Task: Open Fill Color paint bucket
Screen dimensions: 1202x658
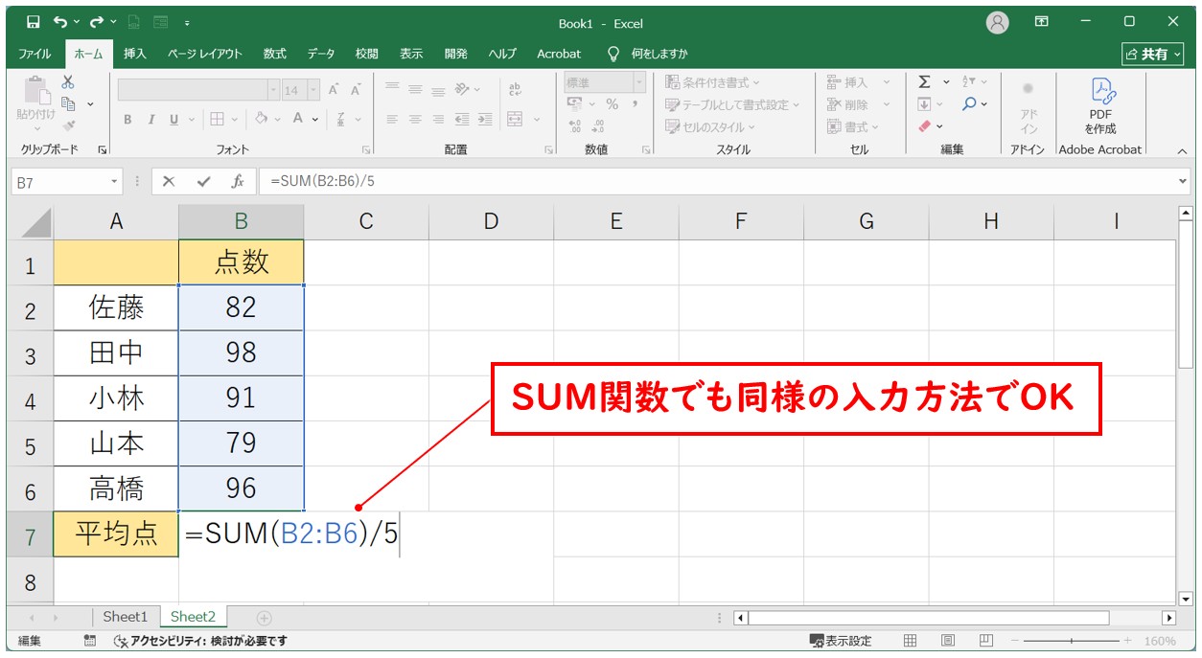Action: pos(262,120)
